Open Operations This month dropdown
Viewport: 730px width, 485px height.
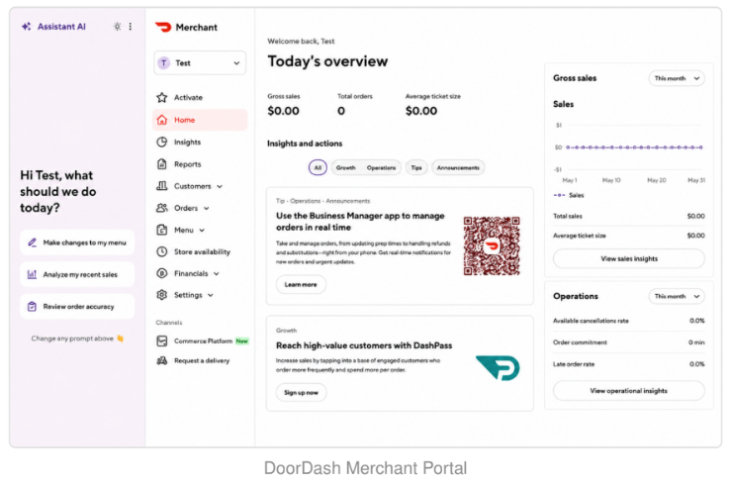[677, 296]
